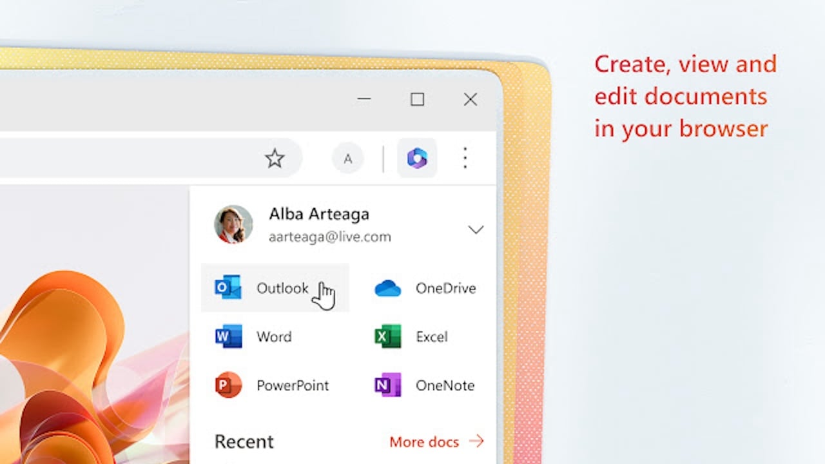Open OneNote
Image resolution: width=825 pixels, height=464 pixels.
point(445,385)
